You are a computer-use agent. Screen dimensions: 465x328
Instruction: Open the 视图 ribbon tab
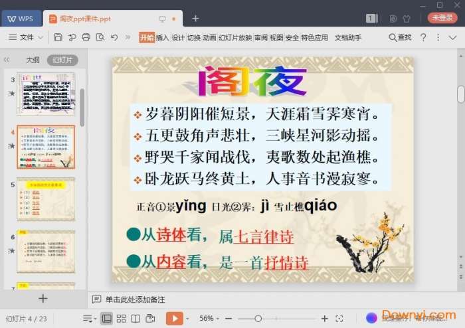pyautogui.click(x=276, y=38)
